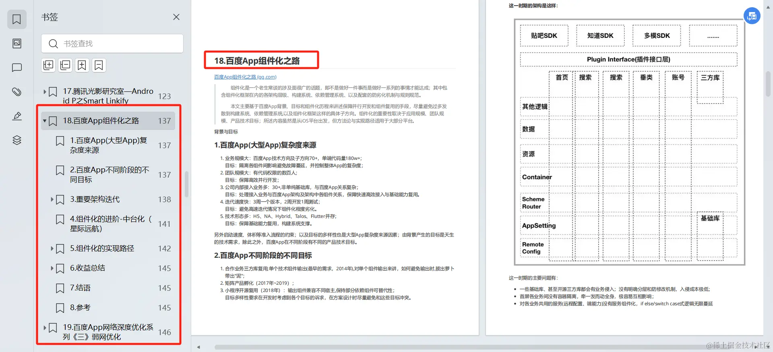Select bookmark 8.参考
This screenshot has width=773, height=352.
80,308
